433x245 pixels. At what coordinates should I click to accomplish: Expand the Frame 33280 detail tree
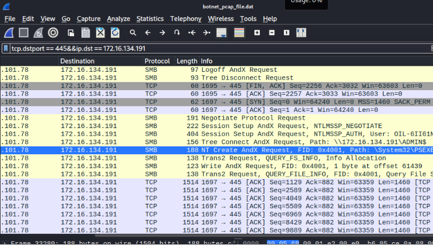point(4,243)
